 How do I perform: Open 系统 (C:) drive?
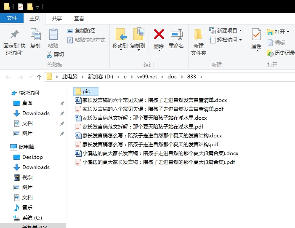[x=28, y=218]
